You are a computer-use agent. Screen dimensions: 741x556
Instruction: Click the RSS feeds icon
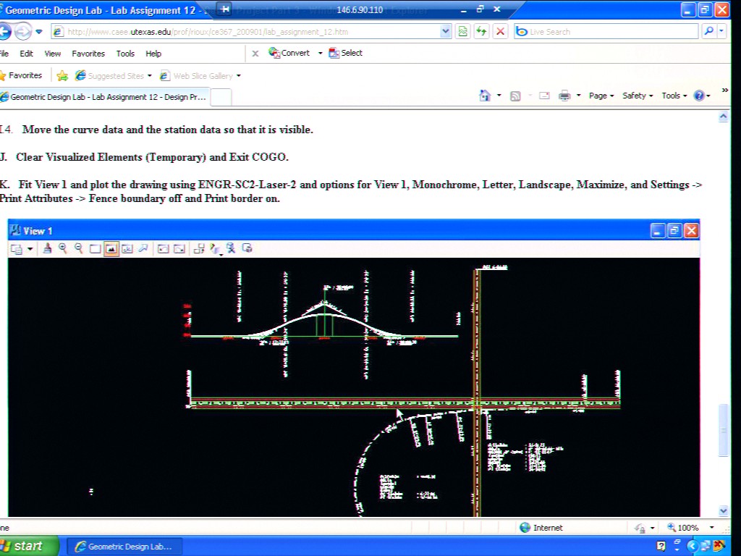pos(515,96)
